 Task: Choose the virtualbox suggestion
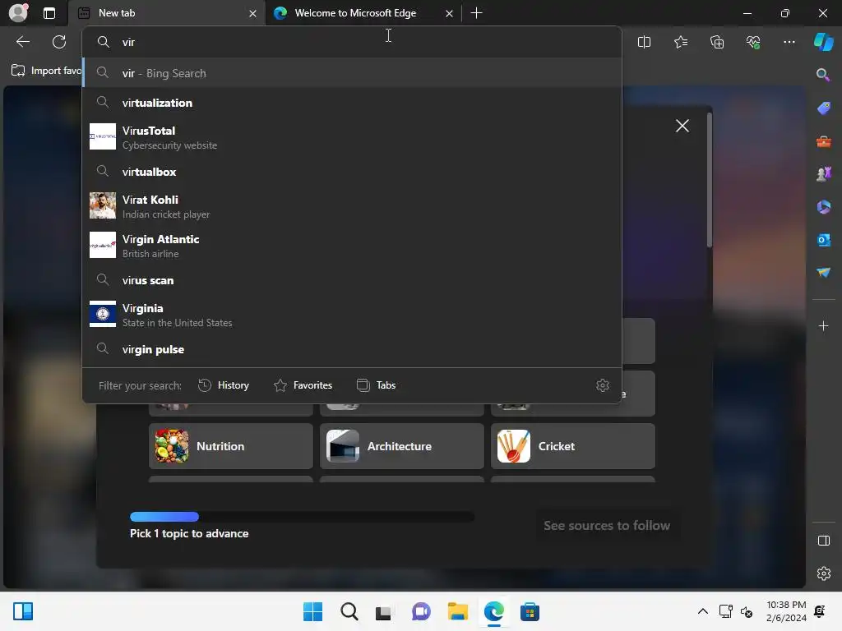(352, 172)
